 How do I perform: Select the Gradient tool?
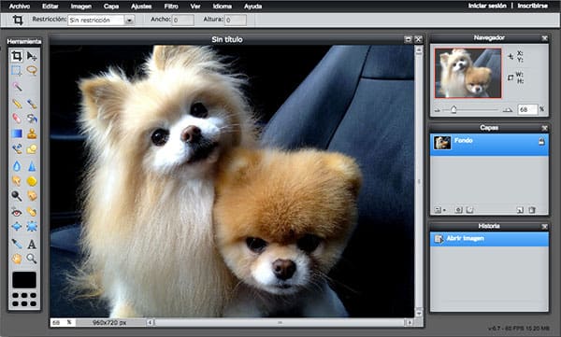17,133
